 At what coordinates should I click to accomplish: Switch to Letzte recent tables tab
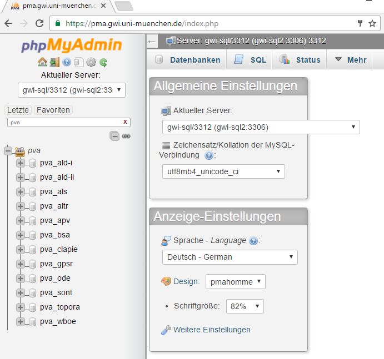18,110
